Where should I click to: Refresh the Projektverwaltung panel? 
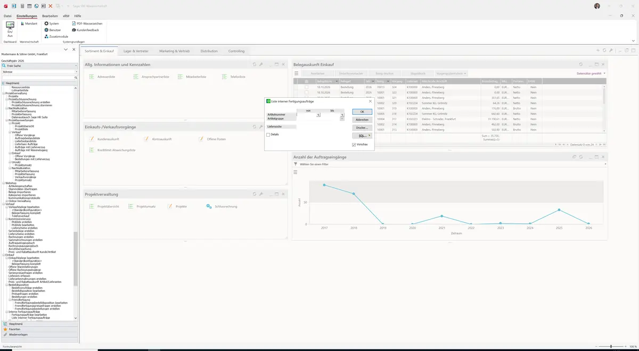tap(255, 194)
